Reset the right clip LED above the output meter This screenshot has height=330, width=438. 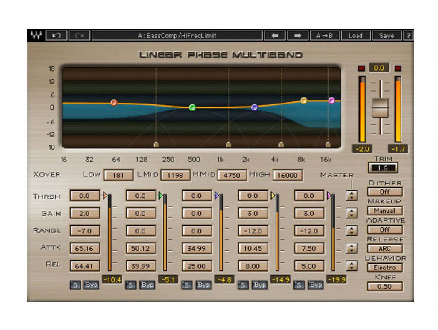coord(398,68)
